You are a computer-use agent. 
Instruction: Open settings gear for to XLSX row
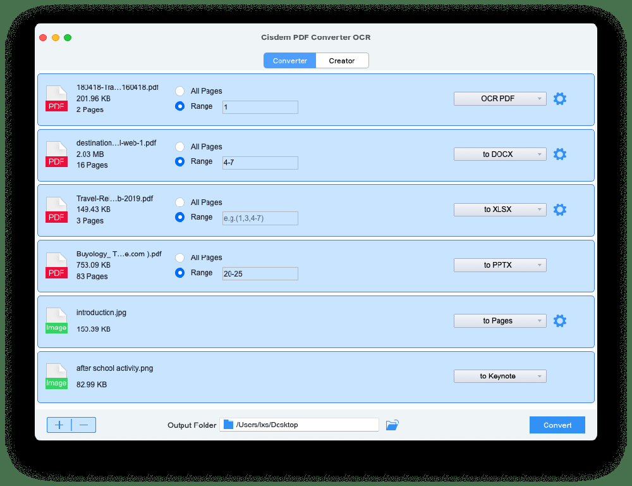click(x=560, y=209)
